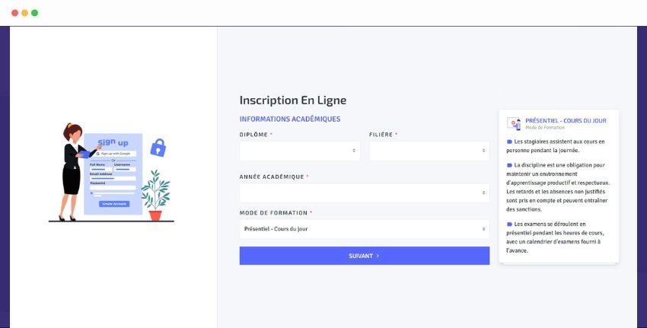This screenshot has width=647, height=328.
Task: Open the Filière dropdown
Action: pyautogui.click(x=429, y=151)
